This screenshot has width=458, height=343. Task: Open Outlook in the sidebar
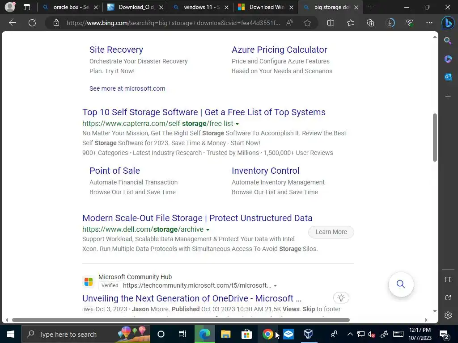point(448,77)
